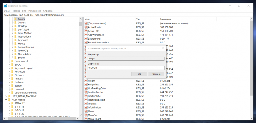Select the Uninstall key in tree
Image resolution: width=256 pixels, height=123 pixels.
pyautogui.click(x=19, y=89)
